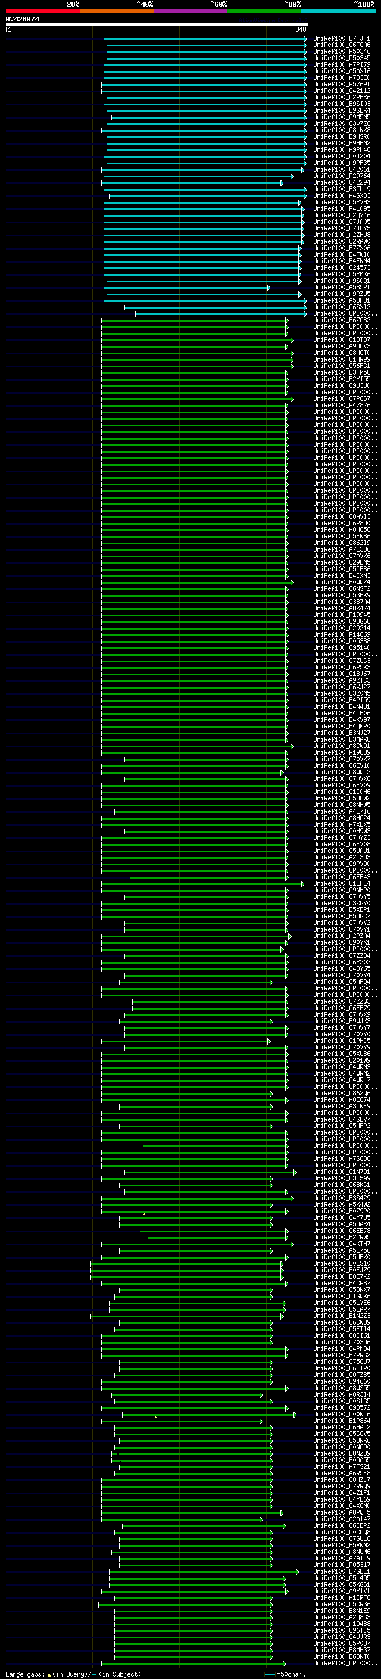Click the cyan alignment bar for UniRef100_P29764

click(x=198, y=177)
